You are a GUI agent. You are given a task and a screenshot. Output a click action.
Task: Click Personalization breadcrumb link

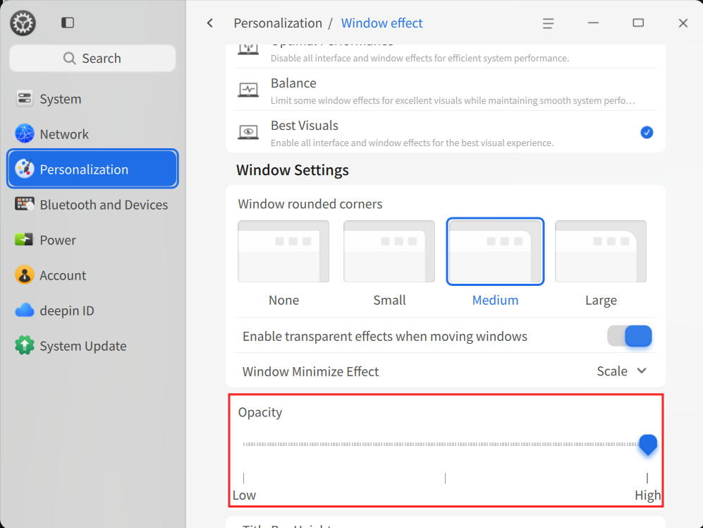[278, 23]
